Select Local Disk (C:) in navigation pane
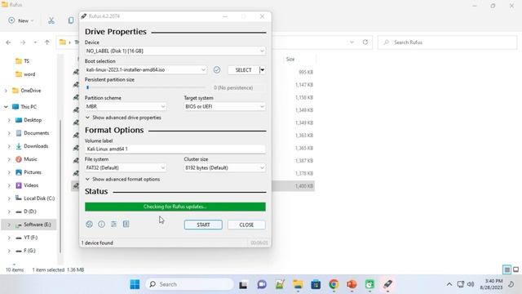The width and height of the screenshot is (522, 294). coord(35,198)
